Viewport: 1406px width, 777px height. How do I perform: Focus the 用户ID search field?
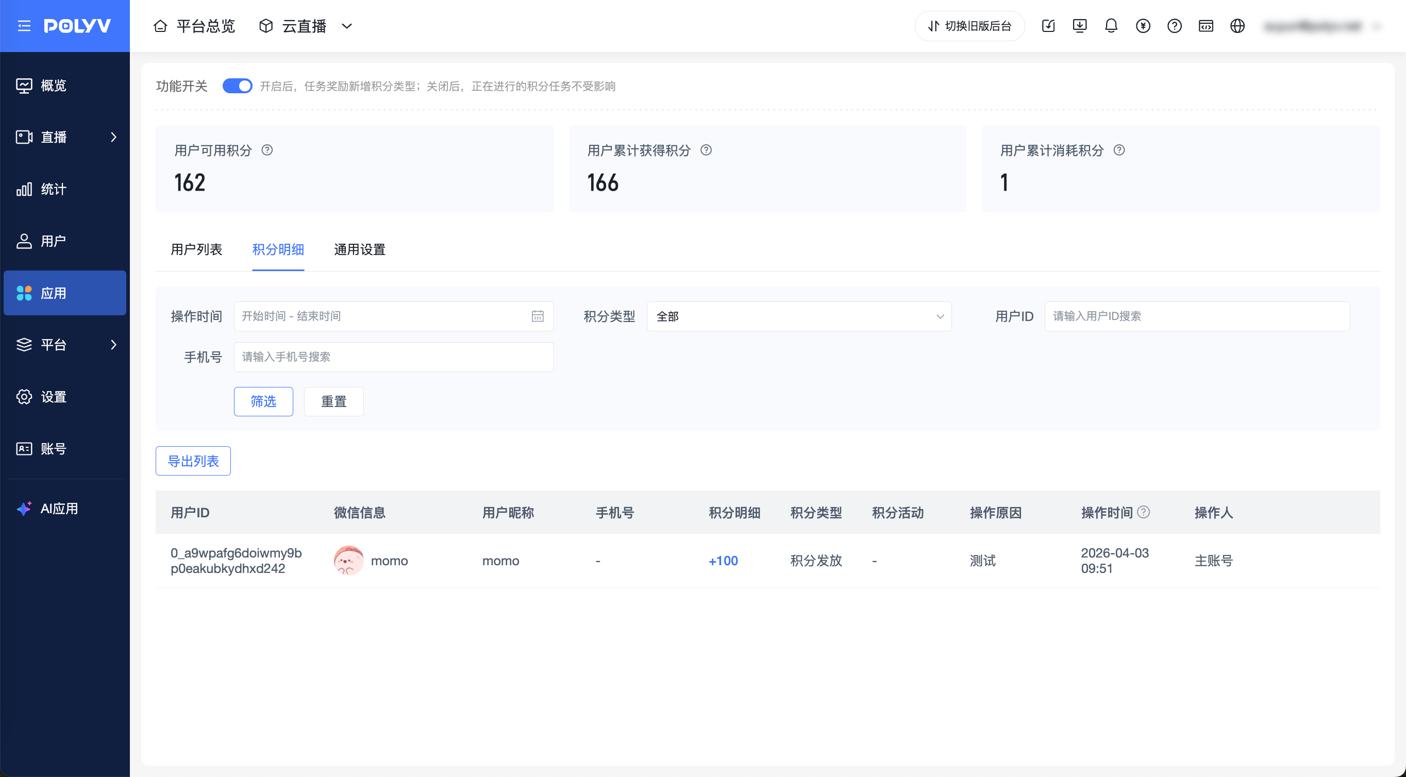[x=1197, y=316]
